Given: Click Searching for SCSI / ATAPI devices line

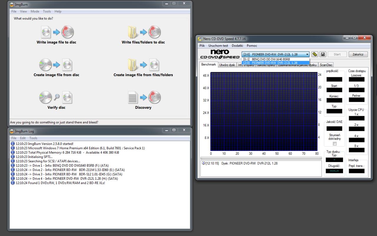Looking at the screenshot, I should 48,161.
